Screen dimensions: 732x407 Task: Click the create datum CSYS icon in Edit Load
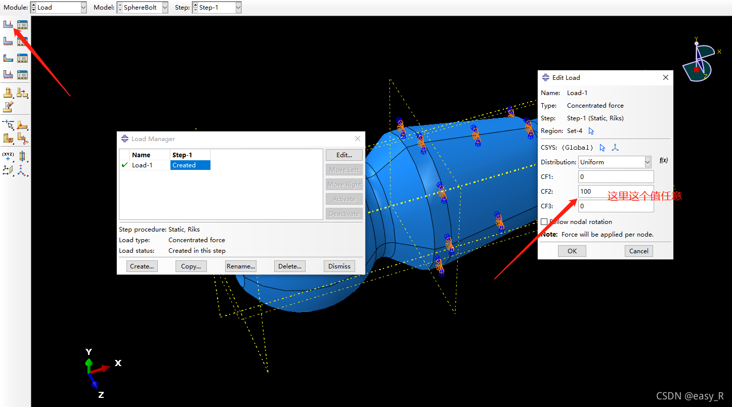(x=615, y=148)
